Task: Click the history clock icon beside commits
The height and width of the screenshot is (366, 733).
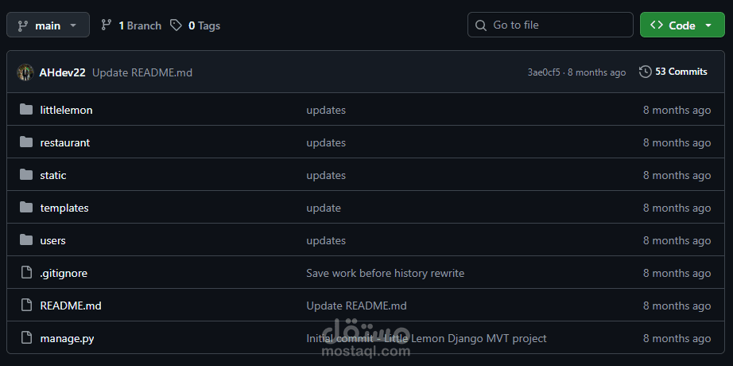Action: [x=645, y=72]
